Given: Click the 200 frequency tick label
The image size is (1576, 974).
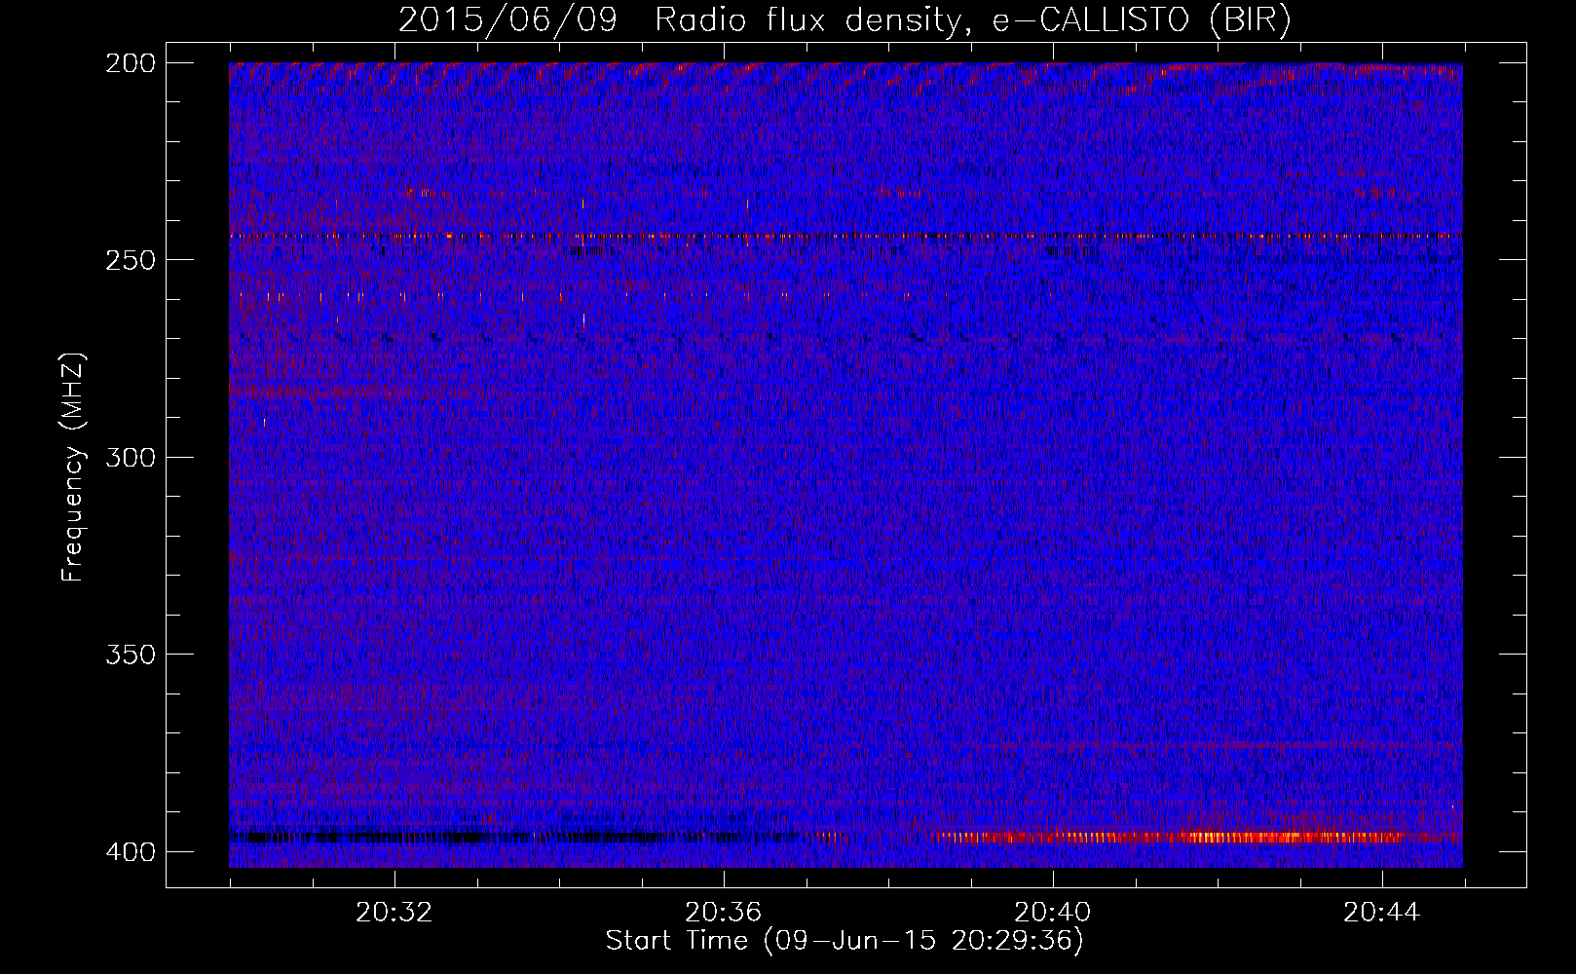Looking at the screenshot, I should coord(130,63).
